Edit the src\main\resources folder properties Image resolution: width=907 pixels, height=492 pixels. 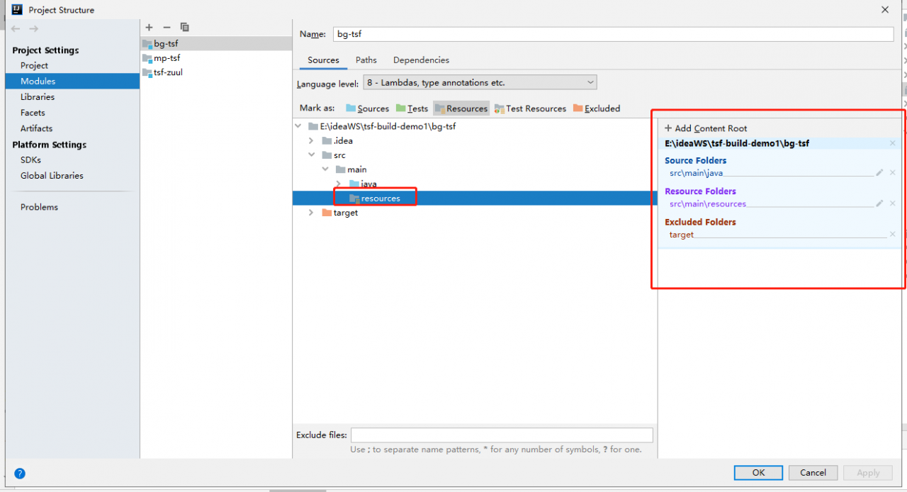[879, 203]
